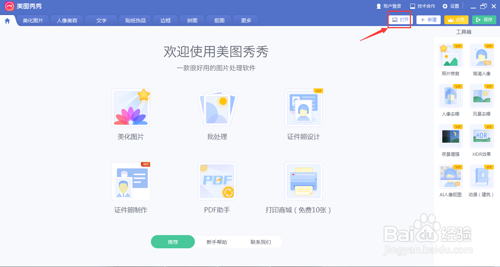Click the PDF助手 label text
The width and height of the screenshot is (500, 267).
(217, 210)
